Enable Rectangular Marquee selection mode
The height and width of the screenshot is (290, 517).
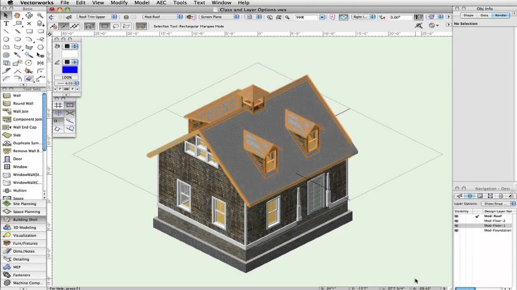tap(105, 26)
